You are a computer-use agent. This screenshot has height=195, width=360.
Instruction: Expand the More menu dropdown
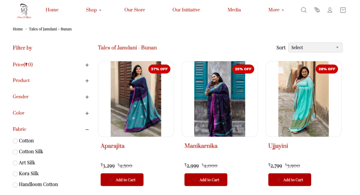[x=276, y=10]
